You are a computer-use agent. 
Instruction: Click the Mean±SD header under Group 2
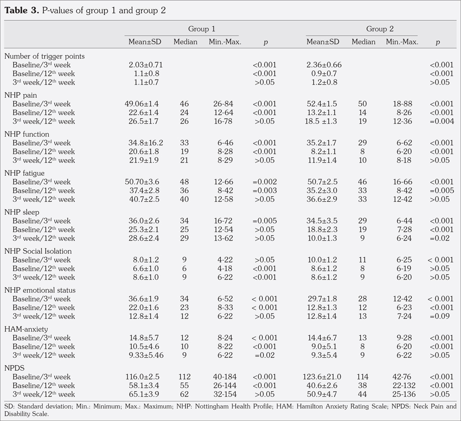coord(323,42)
